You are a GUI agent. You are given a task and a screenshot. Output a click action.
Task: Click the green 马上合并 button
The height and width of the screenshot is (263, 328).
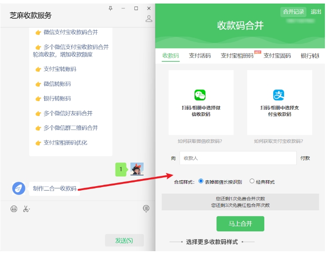(x=240, y=223)
